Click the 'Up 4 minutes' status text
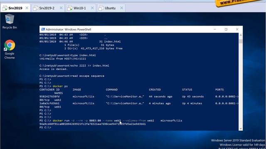Screen dimensions: 266x149 [x=192, y=103]
